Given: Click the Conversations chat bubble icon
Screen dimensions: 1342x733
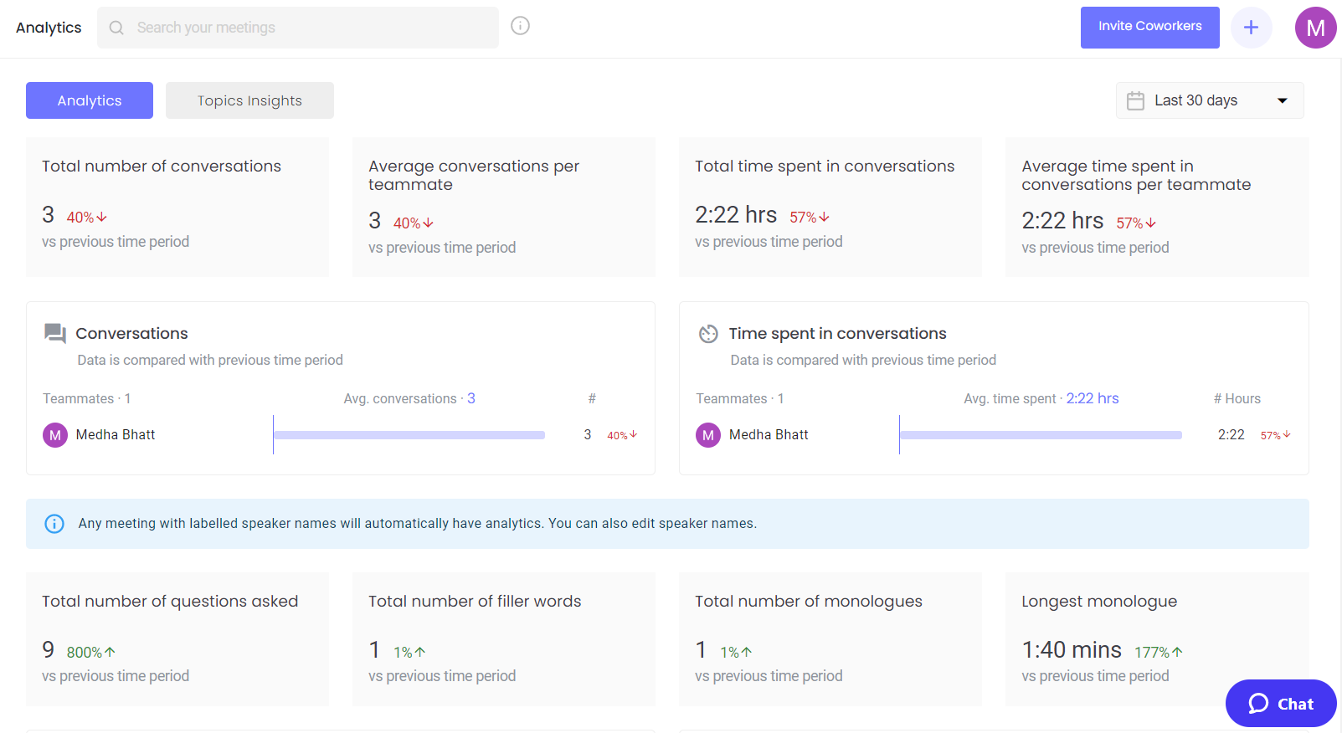Looking at the screenshot, I should 55,334.
